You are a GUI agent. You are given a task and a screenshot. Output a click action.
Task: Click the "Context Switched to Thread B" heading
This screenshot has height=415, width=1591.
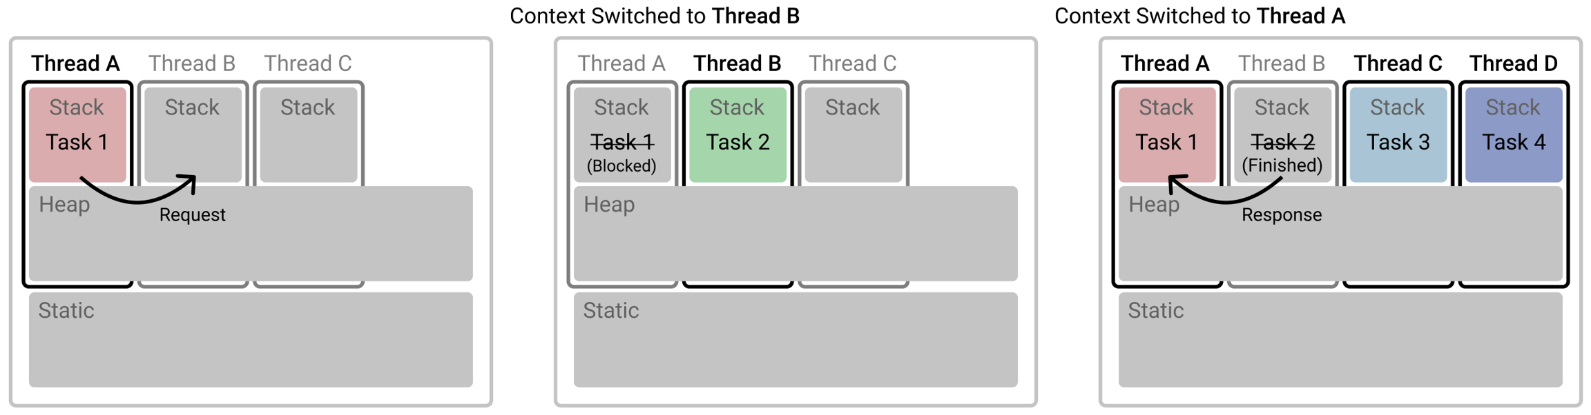[x=654, y=16]
